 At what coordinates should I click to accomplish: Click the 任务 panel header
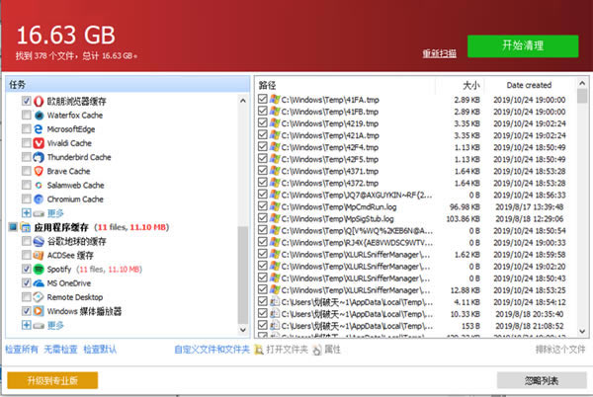pyautogui.click(x=127, y=84)
